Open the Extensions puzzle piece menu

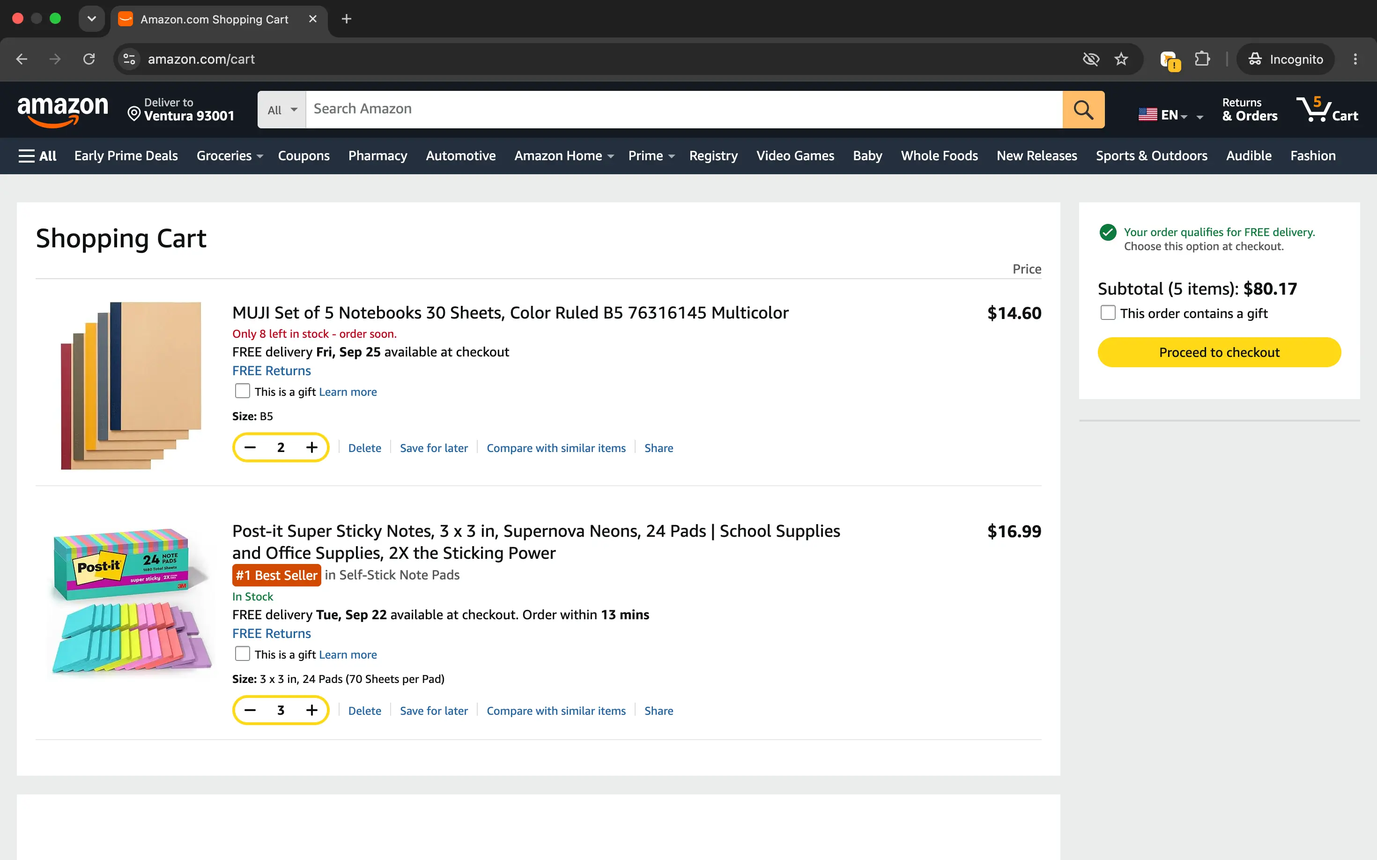click(1202, 59)
